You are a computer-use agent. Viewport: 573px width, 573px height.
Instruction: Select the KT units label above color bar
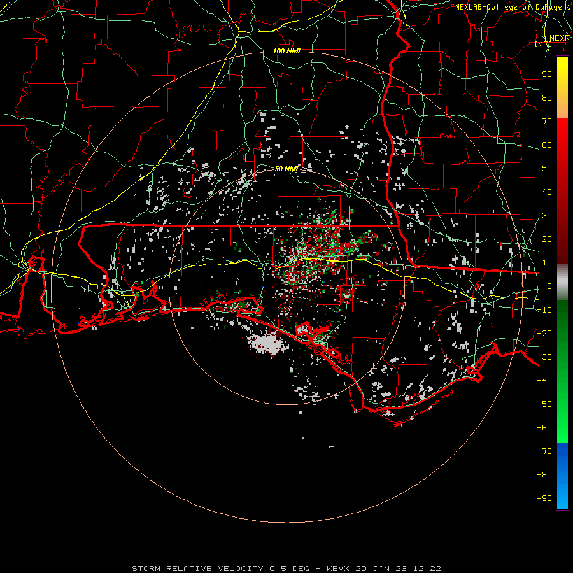[544, 45]
